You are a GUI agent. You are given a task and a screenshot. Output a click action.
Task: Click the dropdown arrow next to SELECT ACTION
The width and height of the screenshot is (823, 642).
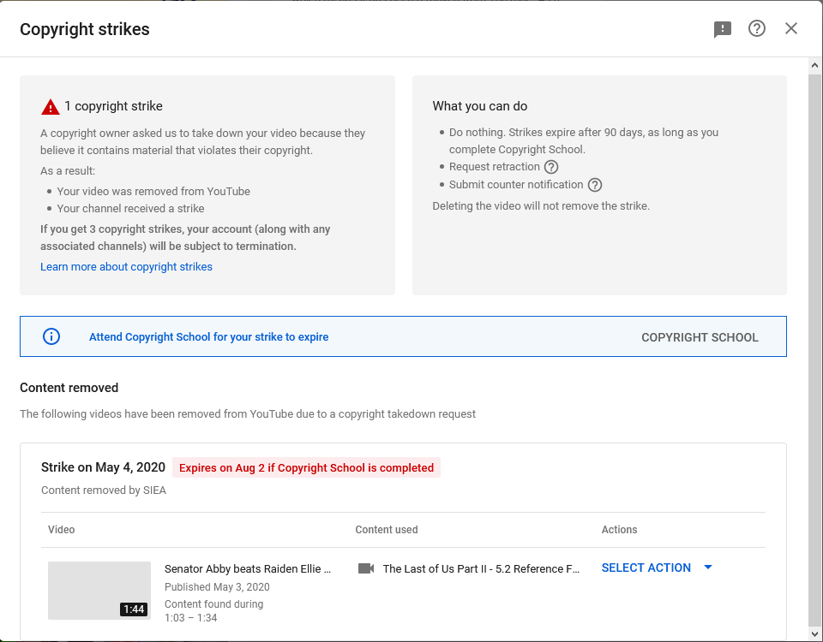[707, 568]
